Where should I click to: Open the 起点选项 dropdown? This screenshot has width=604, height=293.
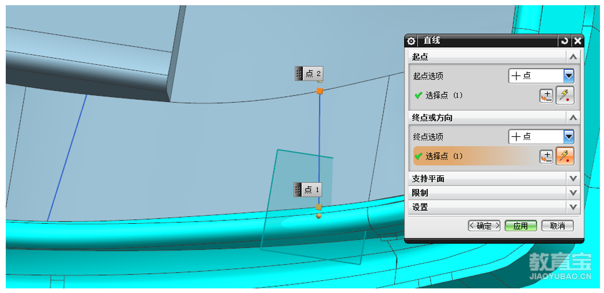(569, 76)
